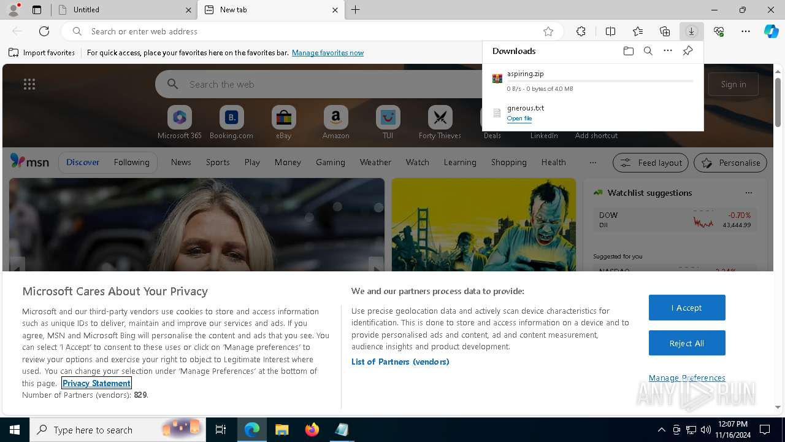Click Import favorites
This screenshot has height=442, width=785.
[42, 53]
